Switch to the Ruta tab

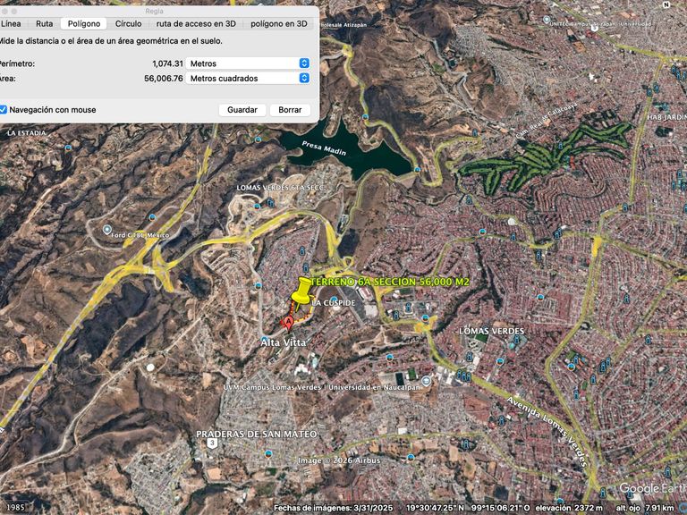coord(44,24)
